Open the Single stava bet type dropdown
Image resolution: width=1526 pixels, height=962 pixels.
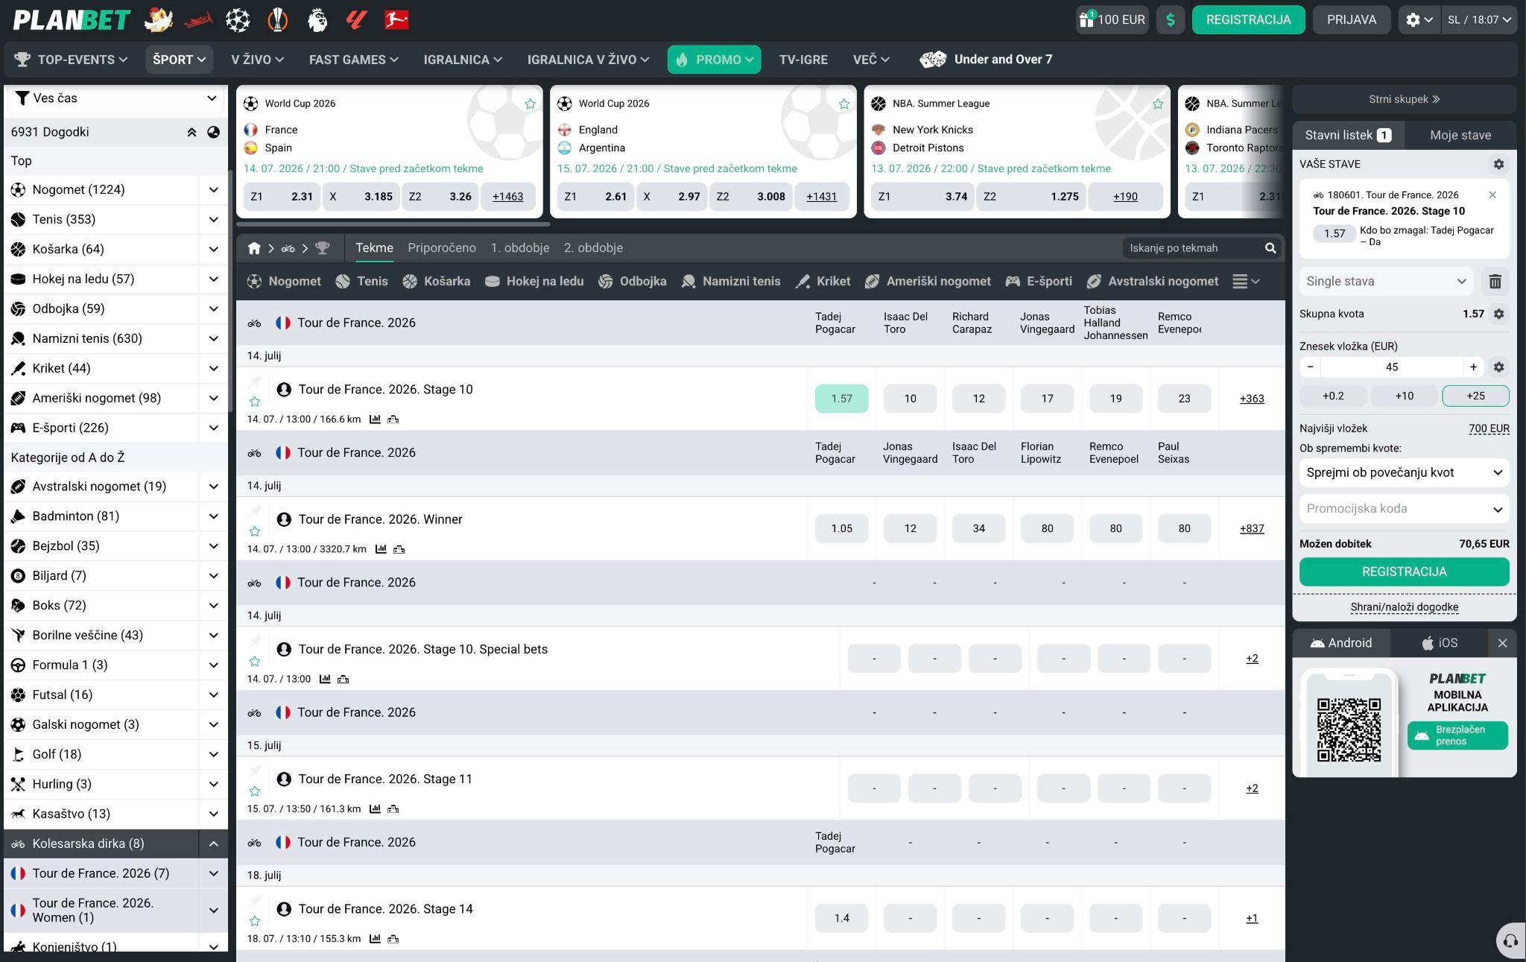click(1386, 281)
